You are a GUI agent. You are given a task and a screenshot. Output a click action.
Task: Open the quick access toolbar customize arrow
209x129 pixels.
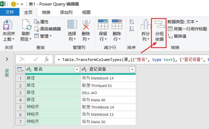[22, 4]
